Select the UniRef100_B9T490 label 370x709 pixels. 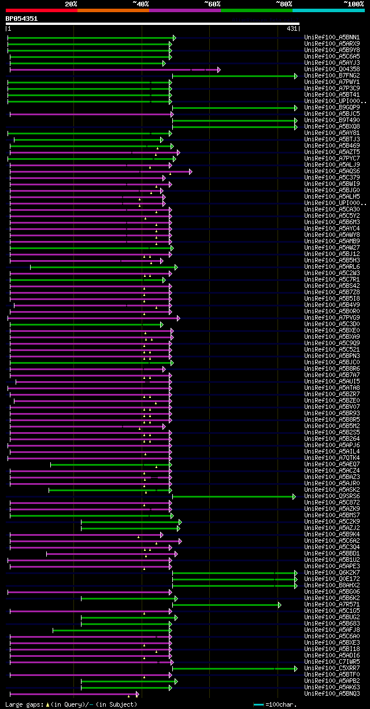coord(332,120)
